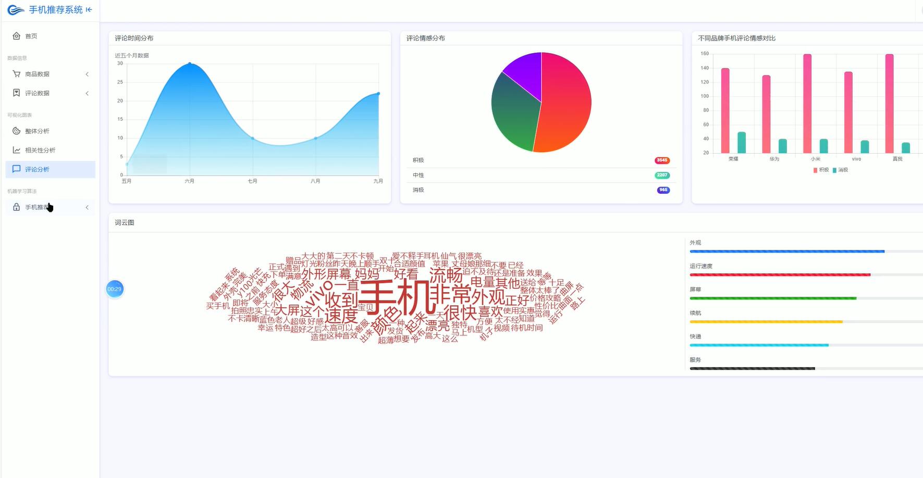The image size is (923, 478).
Task: Toggle the 消极 legend in the brand comparison chart
Action: click(x=842, y=170)
